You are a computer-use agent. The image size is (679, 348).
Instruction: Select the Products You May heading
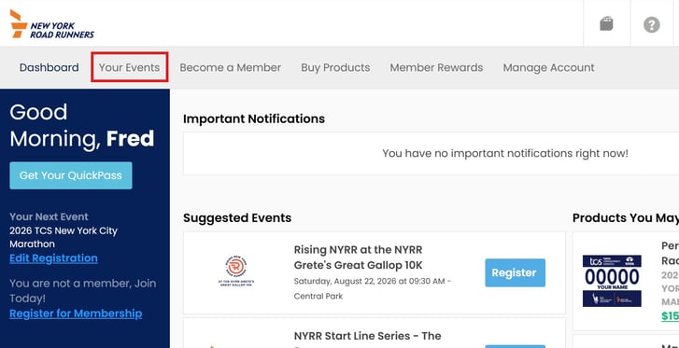point(626,217)
